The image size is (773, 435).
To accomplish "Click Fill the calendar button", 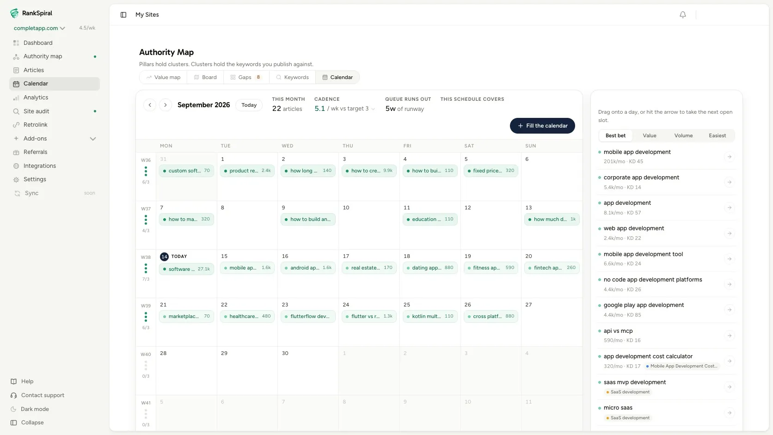I will tap(542, 126).
